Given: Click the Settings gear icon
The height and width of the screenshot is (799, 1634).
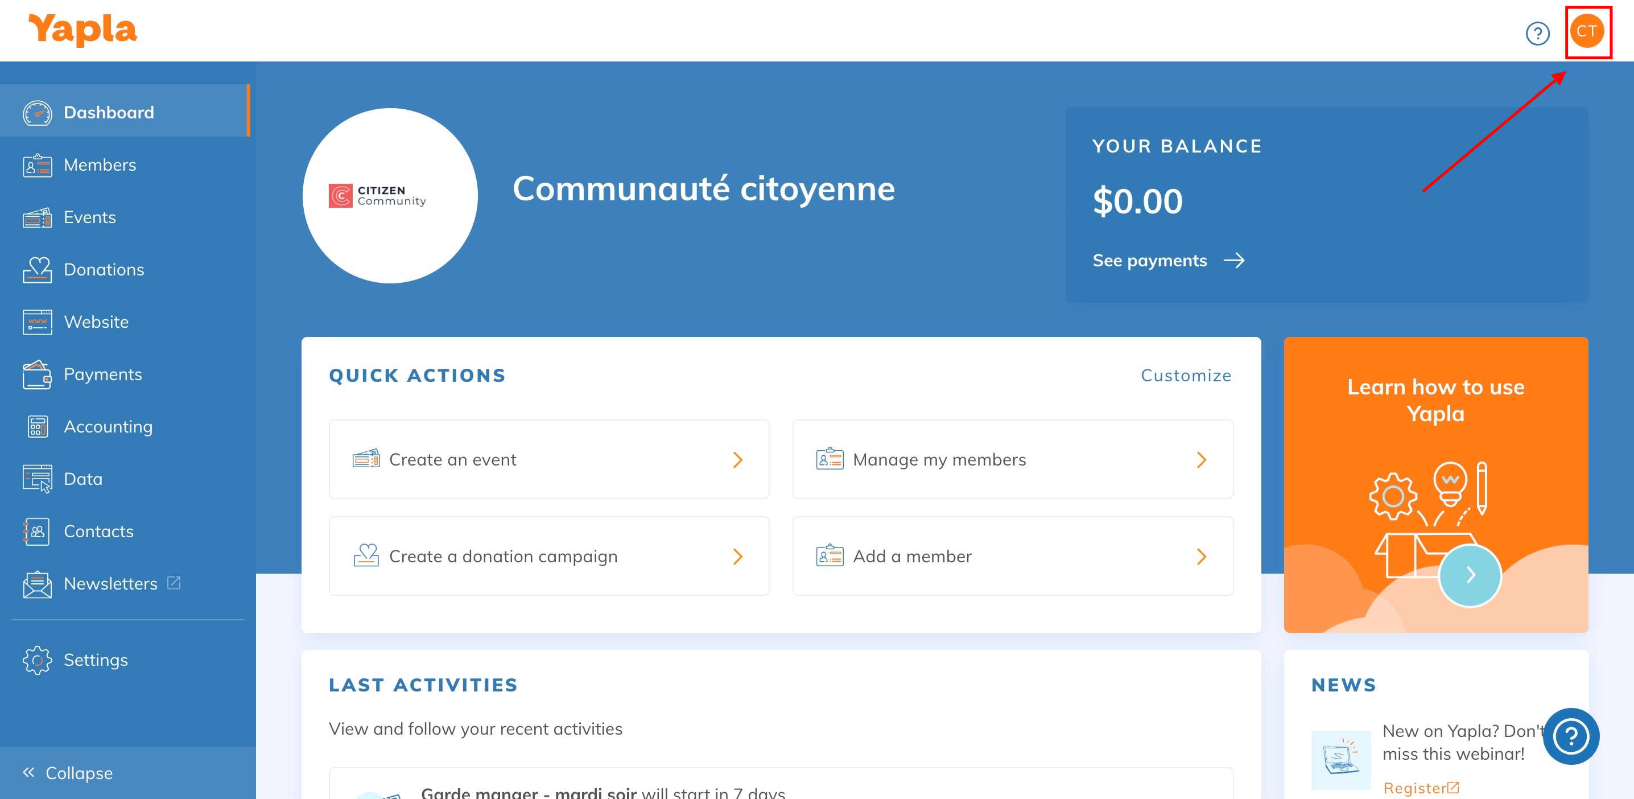Looking at the screenshot, I should click(38, 660).
